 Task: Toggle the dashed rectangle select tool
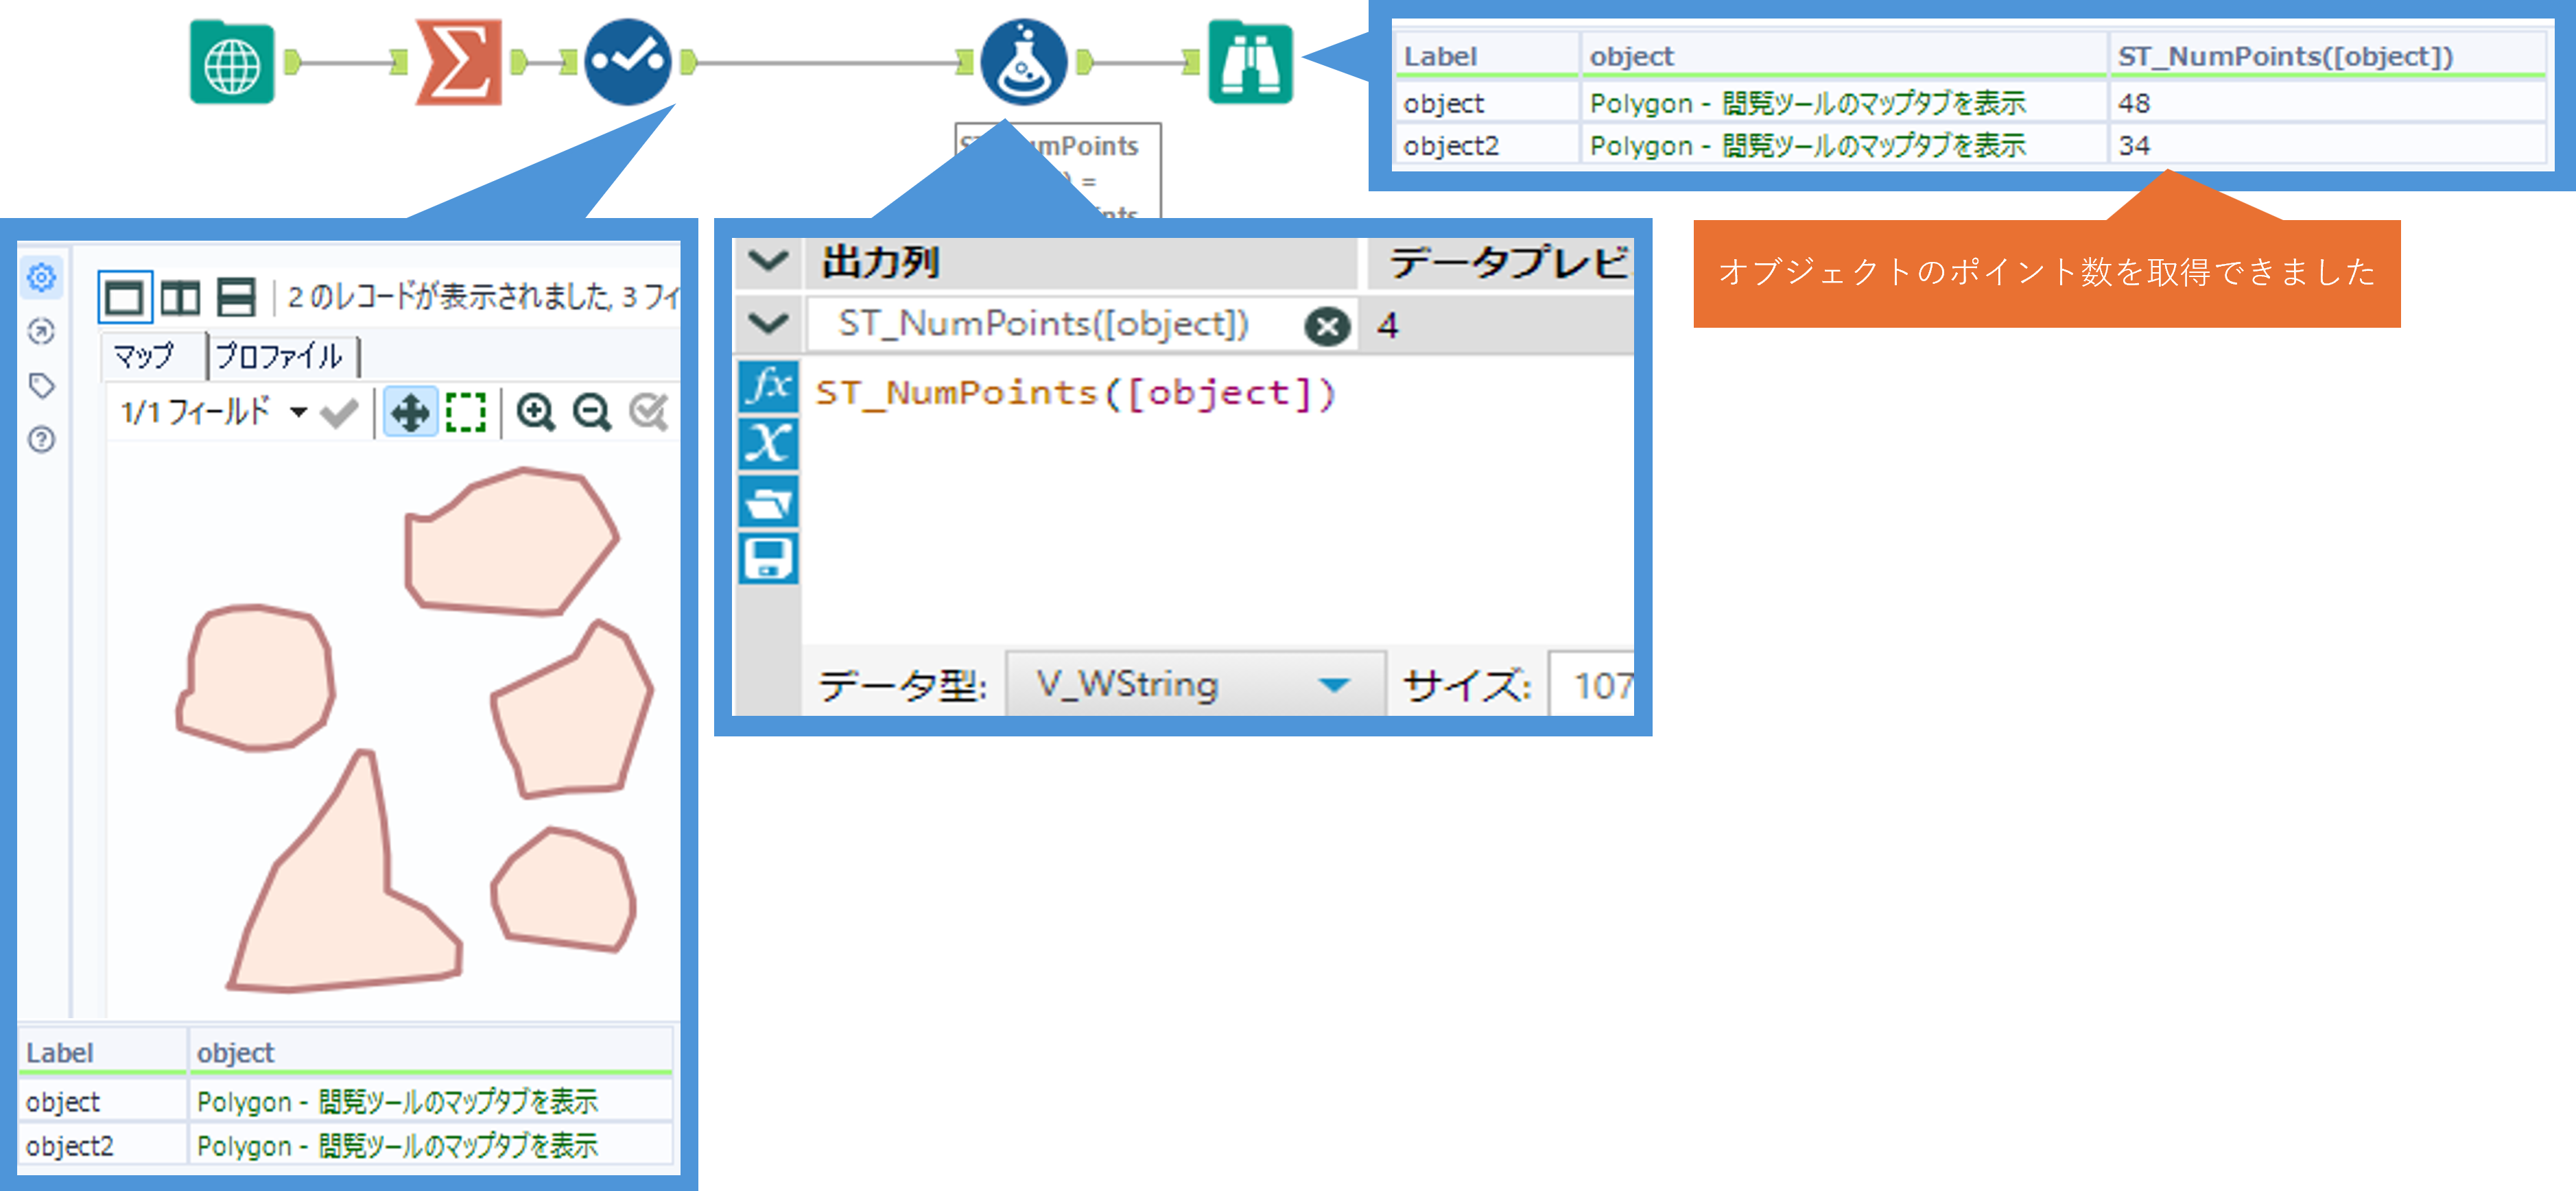(466, 411)
